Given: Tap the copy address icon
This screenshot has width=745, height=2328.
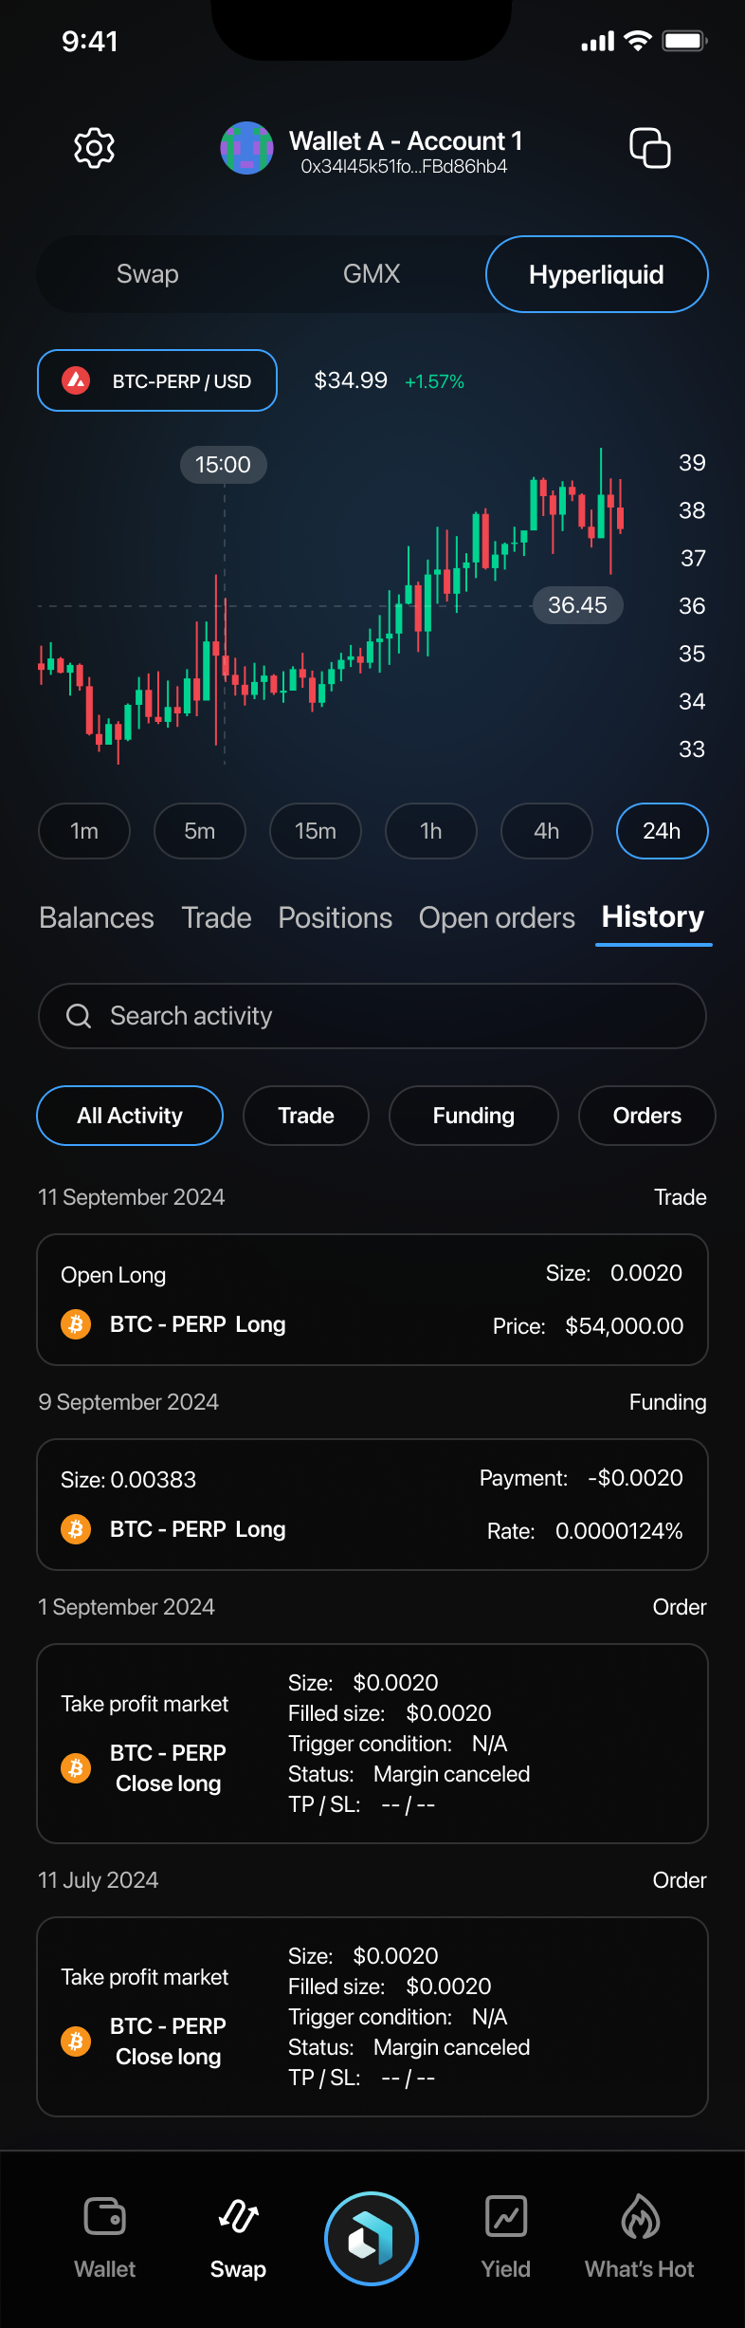Looking at the screenshot, I should pos(650,148).
